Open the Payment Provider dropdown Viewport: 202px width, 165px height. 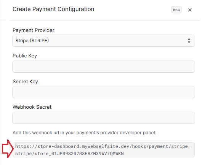tap(104, 41)
